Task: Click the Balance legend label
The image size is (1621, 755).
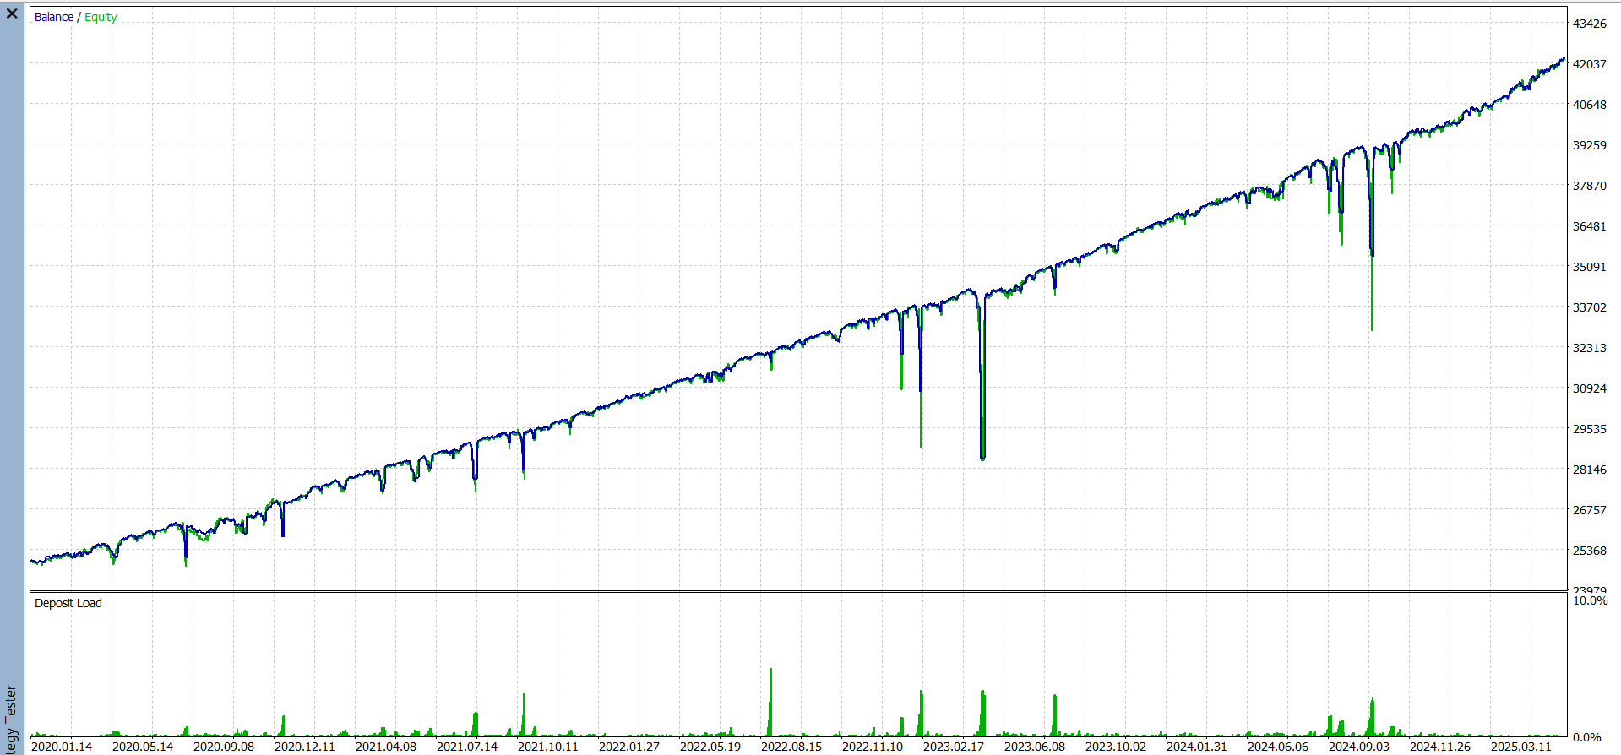Action: point(53,17)
